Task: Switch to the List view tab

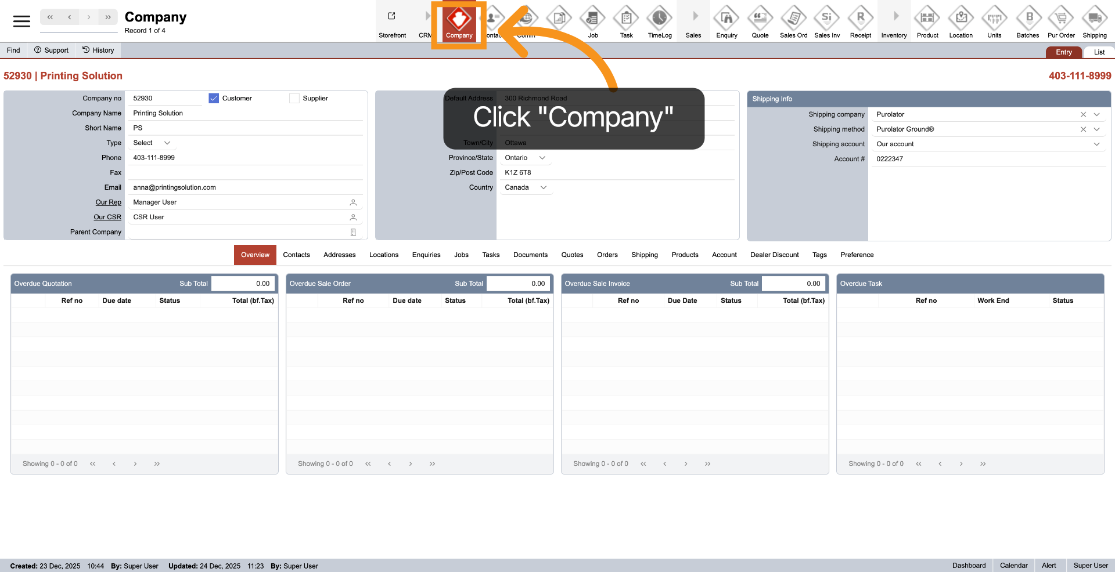Action: click(x=1099, y=52)
